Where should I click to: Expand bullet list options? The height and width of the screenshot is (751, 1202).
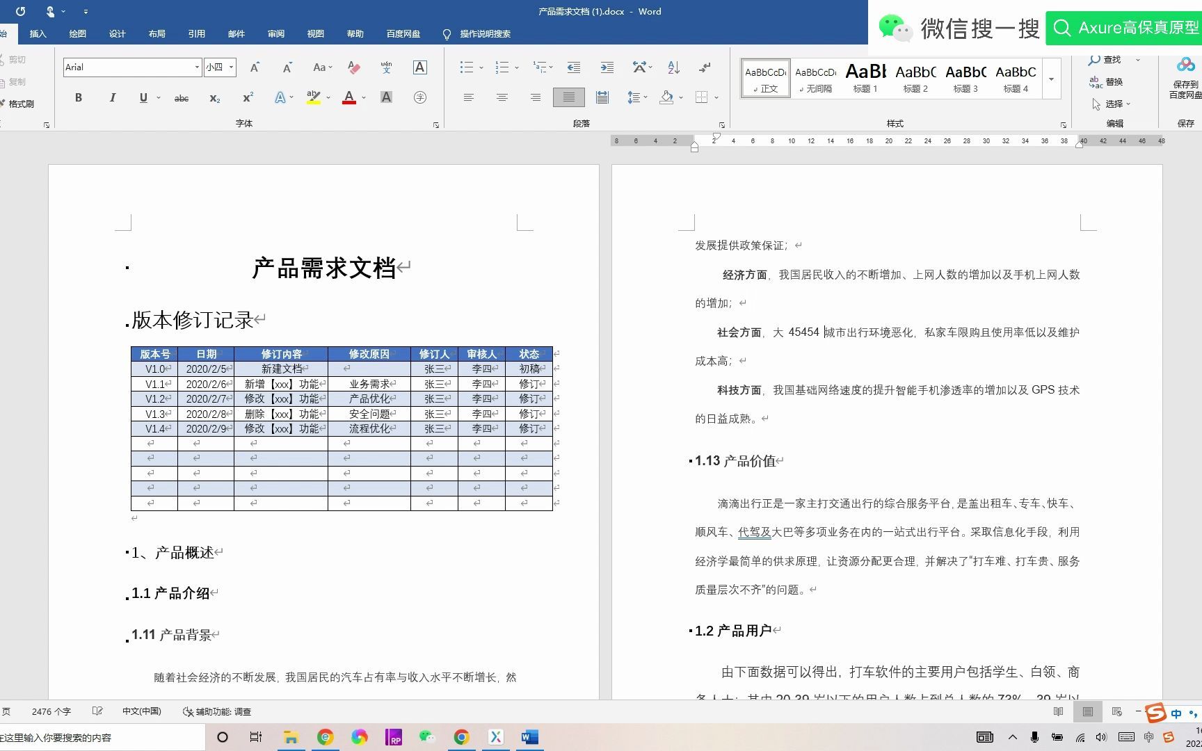(481, 68)
